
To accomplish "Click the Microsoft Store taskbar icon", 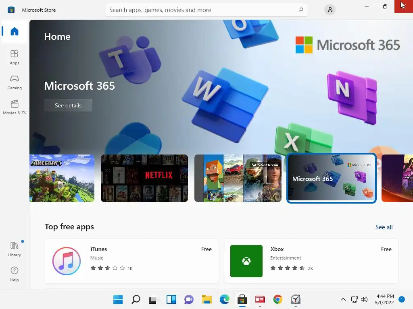I will point(242,299).
